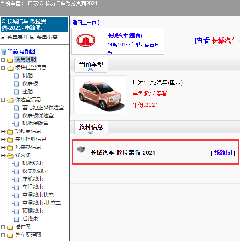The width and height of the screenshot is (240, 241).
Task: Select the 资料信息 tab
Action: (x=91, y=128)
